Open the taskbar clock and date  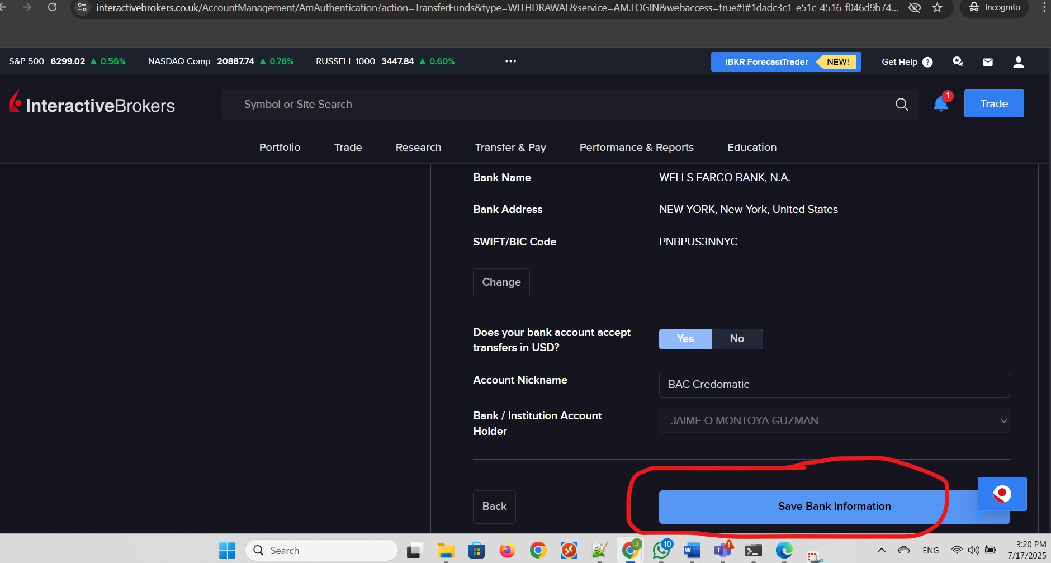(1027, 550)
